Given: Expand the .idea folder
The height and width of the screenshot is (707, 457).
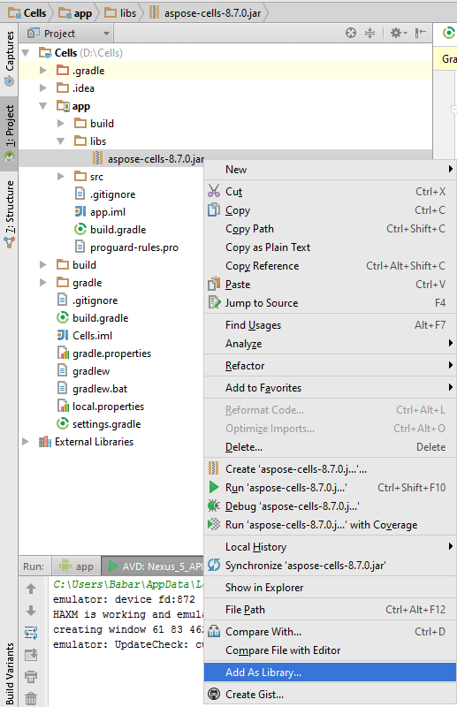Looking at the screenshot, I should pyautogui.click(x=43, y=87).
